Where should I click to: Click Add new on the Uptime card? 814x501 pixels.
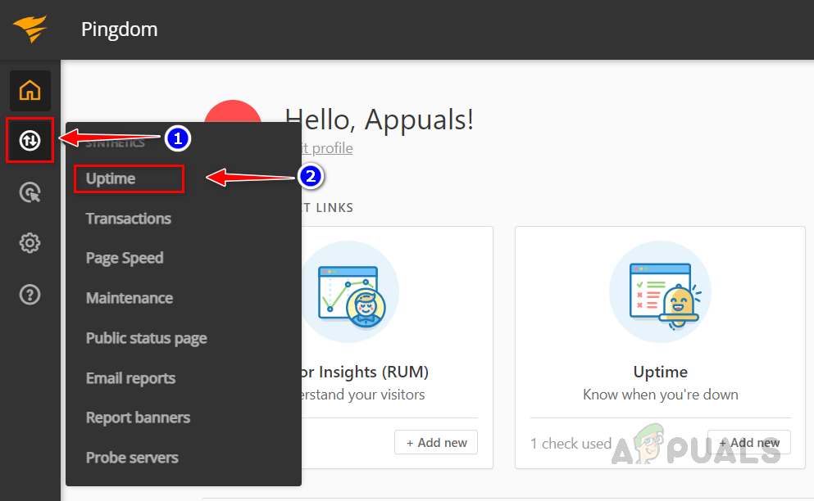[749, 442]
